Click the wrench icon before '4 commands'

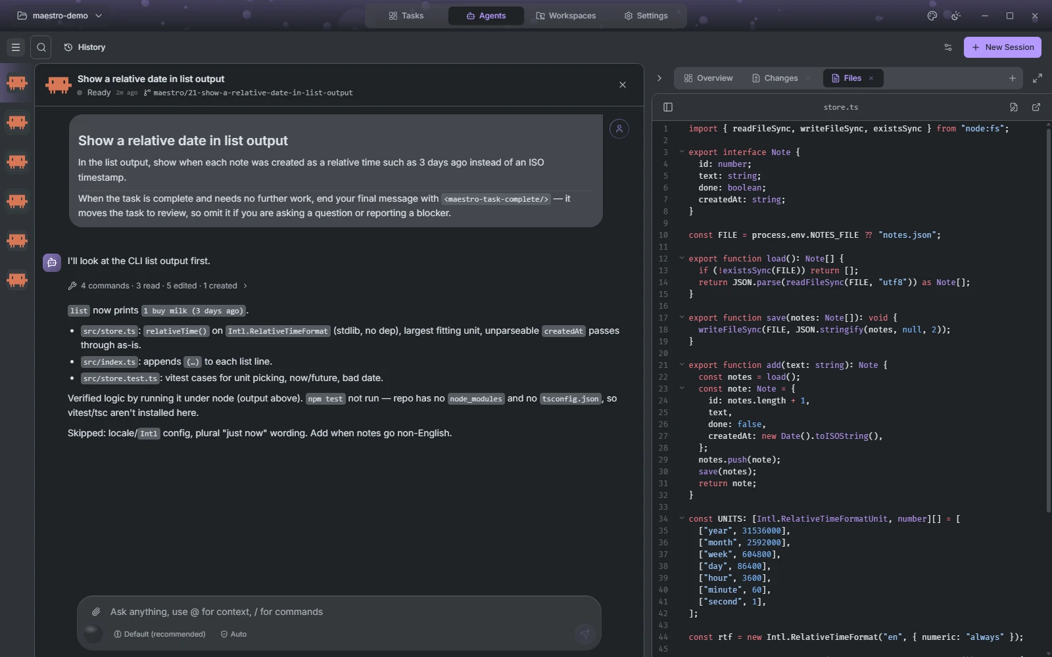click(x=72, y=286)
